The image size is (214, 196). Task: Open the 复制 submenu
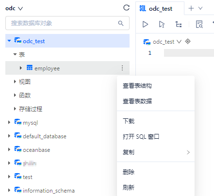[x=156, y=152]
